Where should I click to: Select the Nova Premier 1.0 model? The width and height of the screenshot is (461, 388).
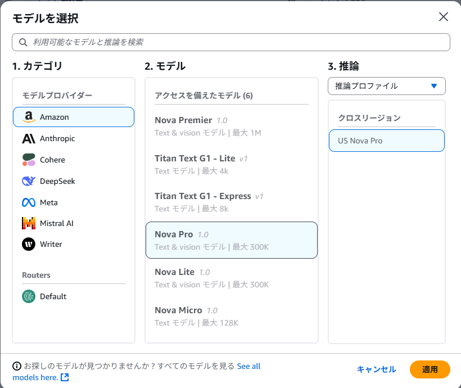click(x=232, y=126)
